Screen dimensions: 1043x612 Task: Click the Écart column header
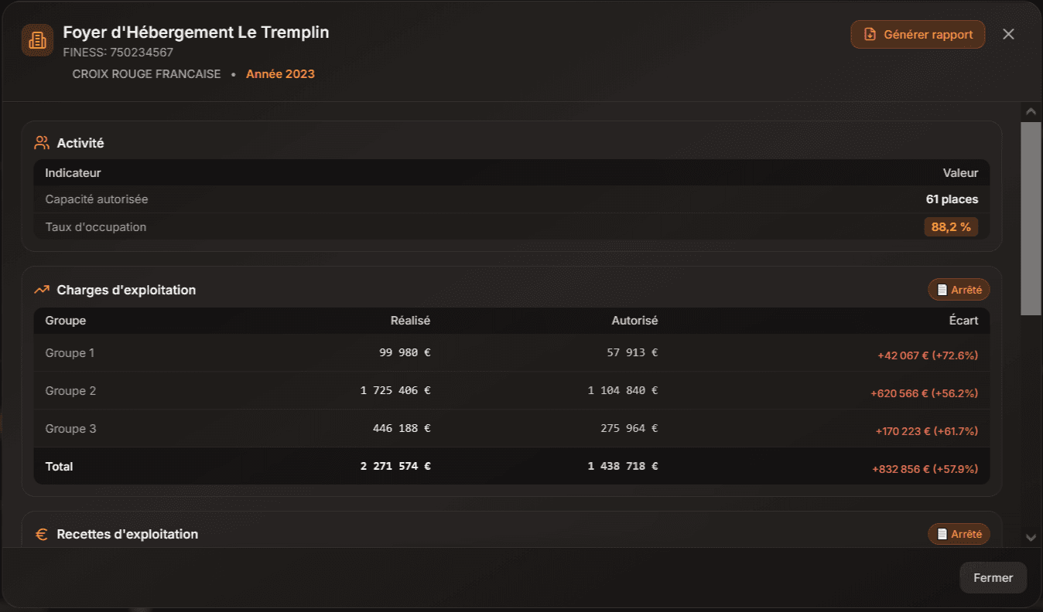point(963,321)
